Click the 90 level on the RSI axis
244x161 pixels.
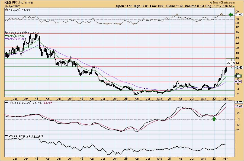(x=237, y=11)
